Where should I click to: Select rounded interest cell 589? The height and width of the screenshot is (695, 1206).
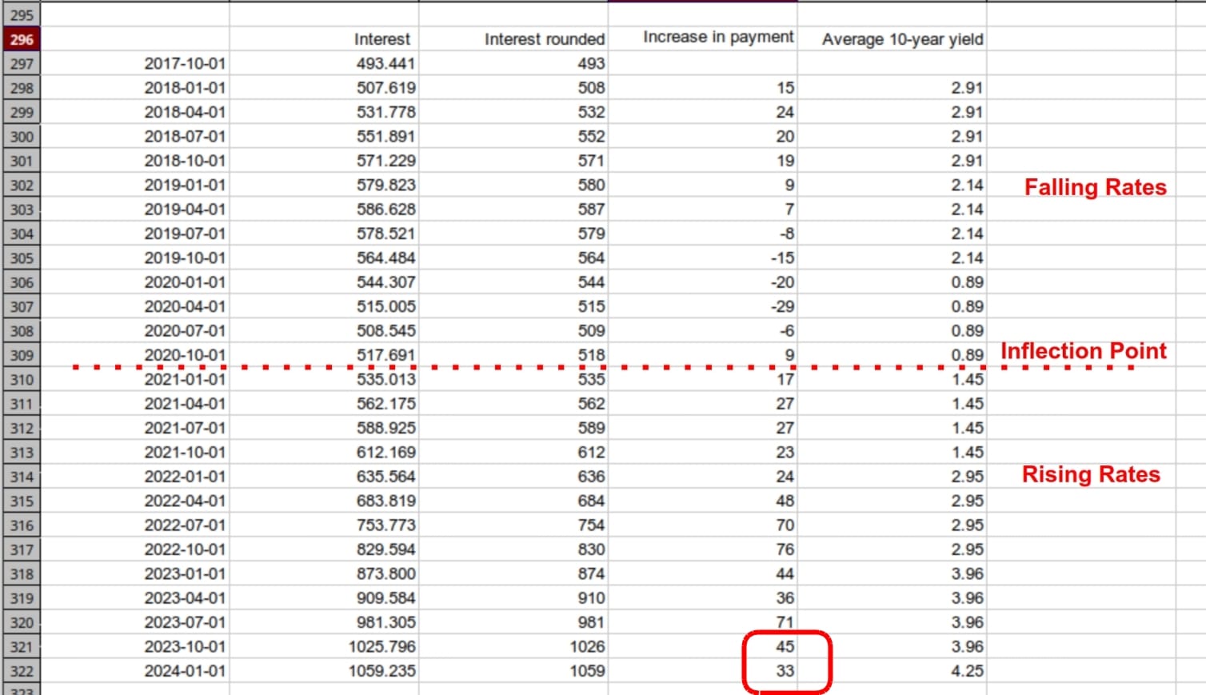pos(513,428)
